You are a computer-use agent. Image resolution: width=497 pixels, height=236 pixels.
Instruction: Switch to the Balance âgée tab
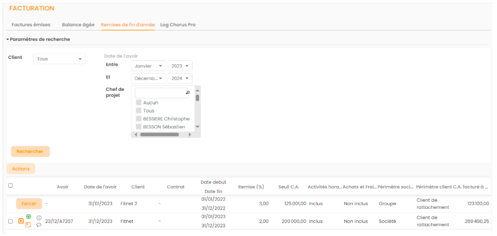coord(78,24)
